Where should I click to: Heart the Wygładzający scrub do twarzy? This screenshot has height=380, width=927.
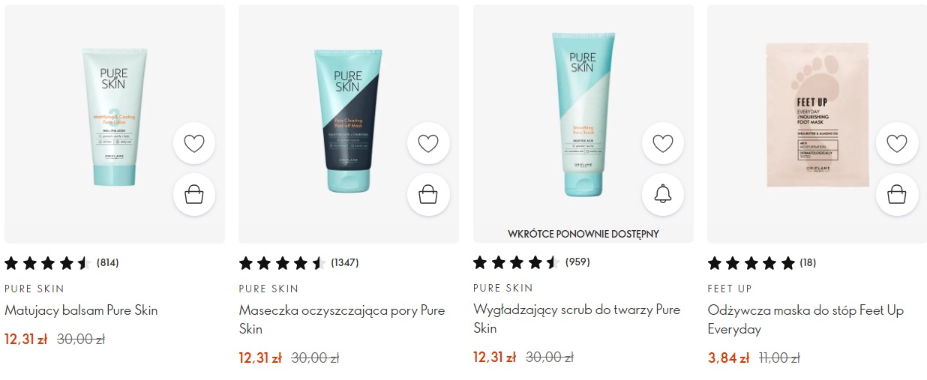(x=663, y=143)
